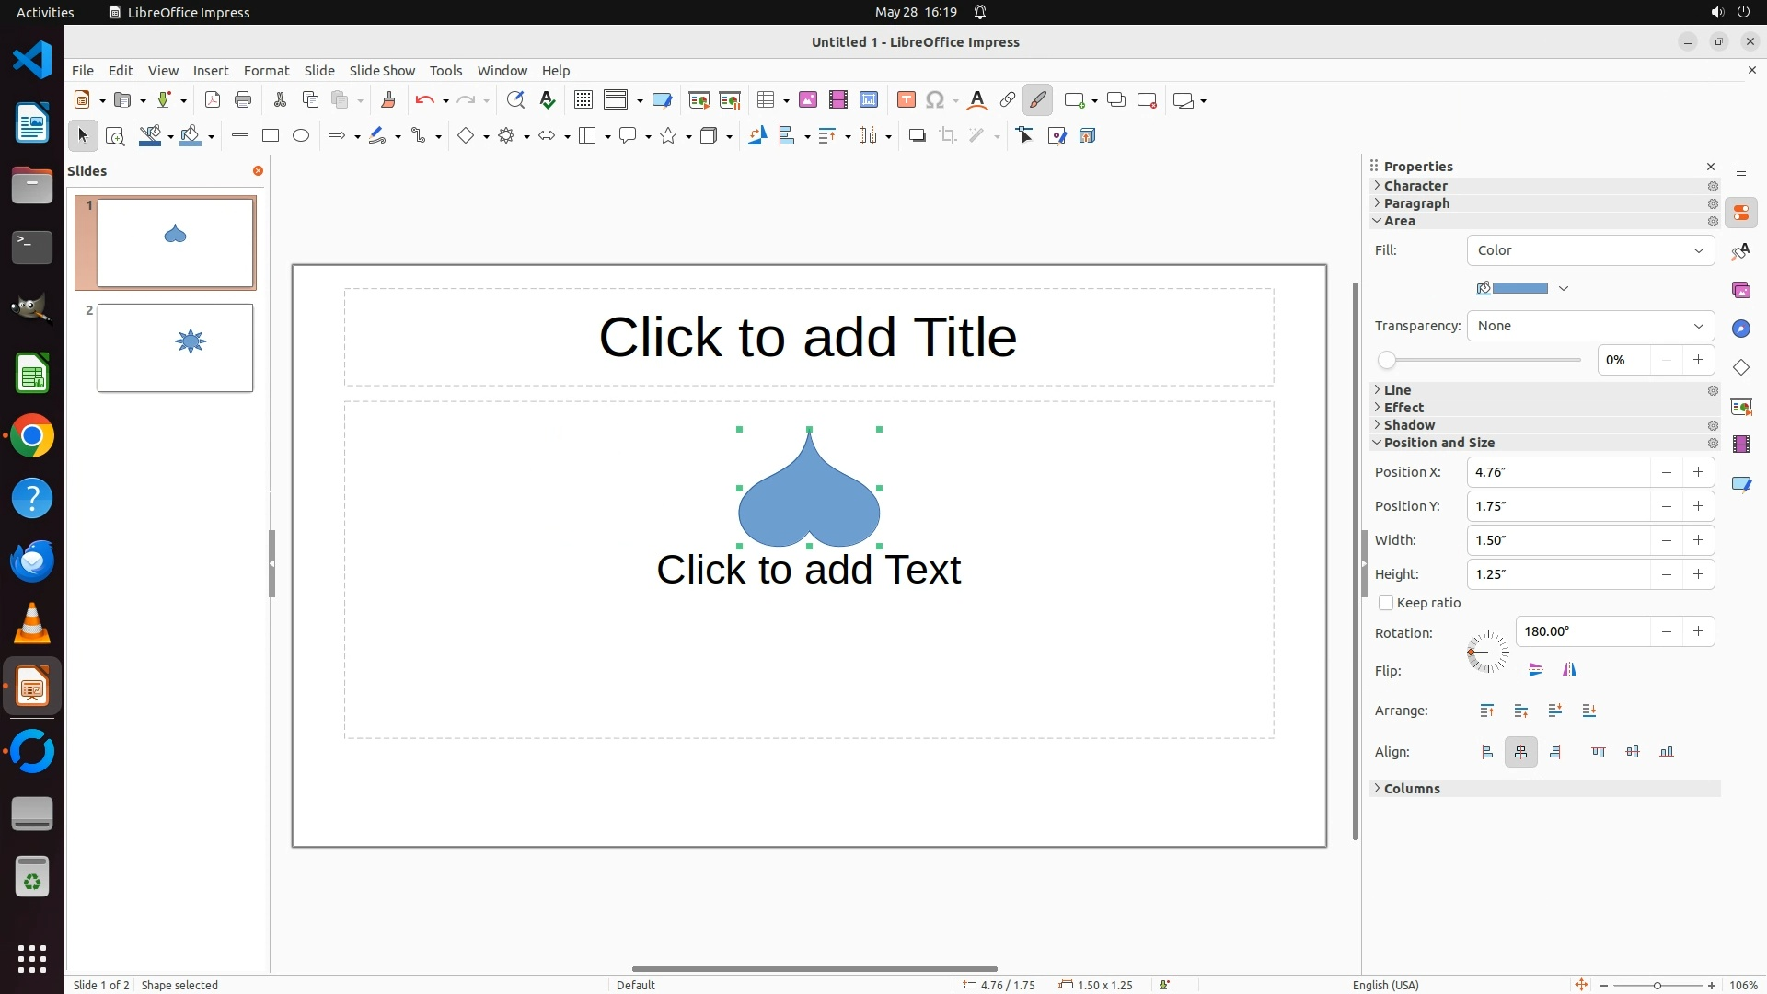The height and width of the screenshot is (994, 1767).
Task: Click the Insert Text Box icon
Action: tap(906, 100)
